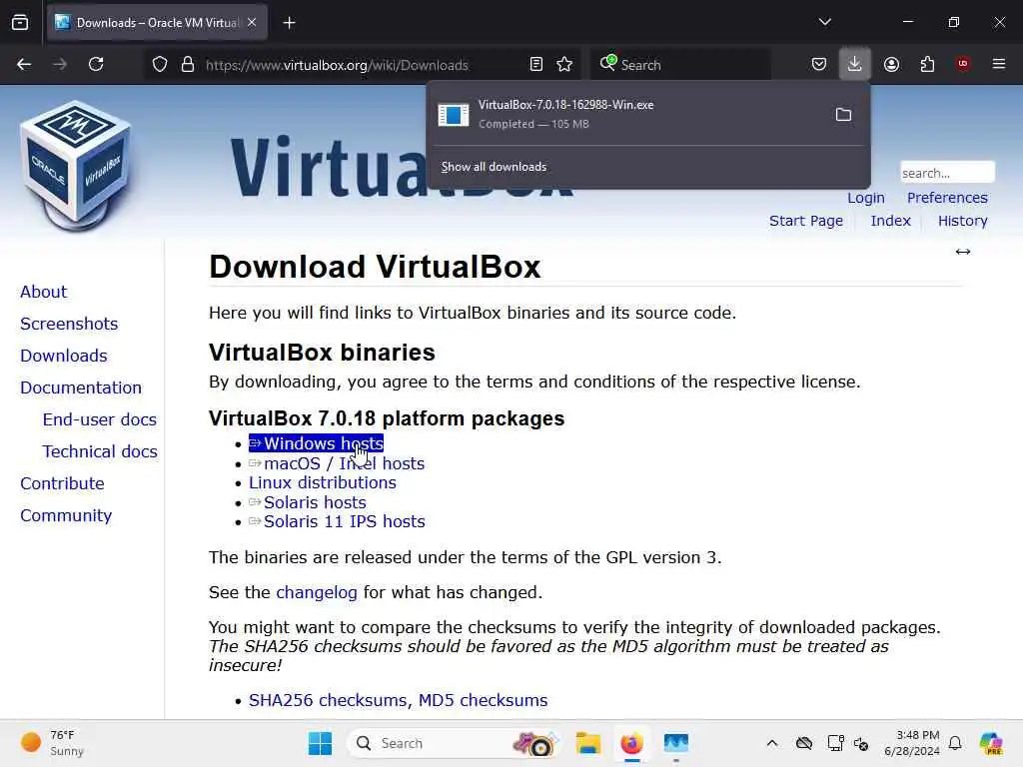Show downloaded file in folder
1023x767 pixels.
[x=843, y=115]
